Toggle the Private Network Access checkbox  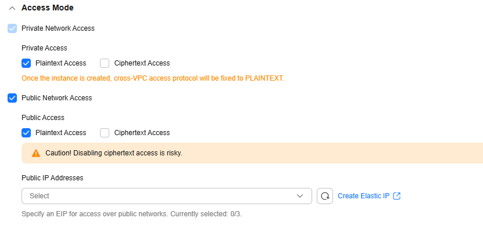tap(12, 28)
